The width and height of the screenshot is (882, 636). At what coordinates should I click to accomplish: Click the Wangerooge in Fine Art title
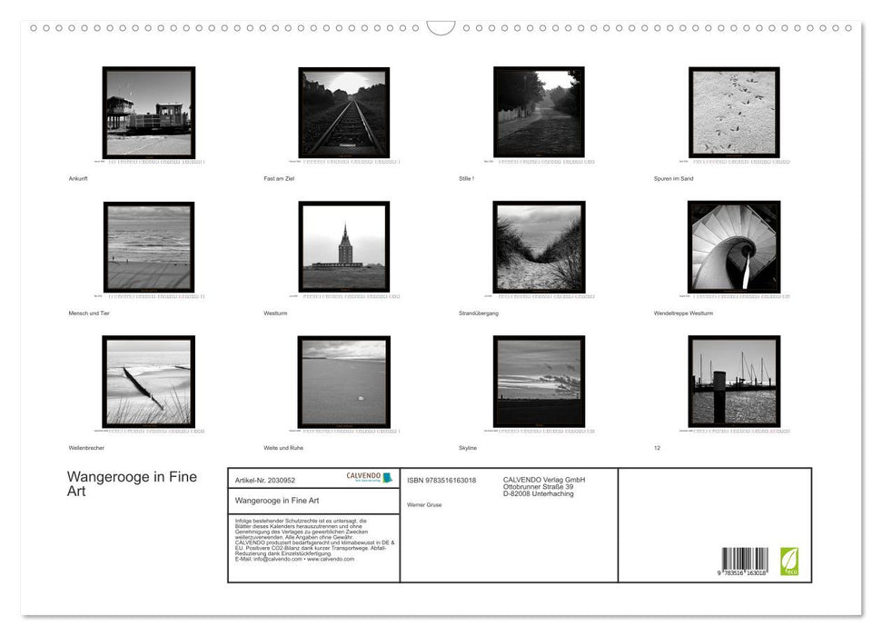[x=131, y=483]
